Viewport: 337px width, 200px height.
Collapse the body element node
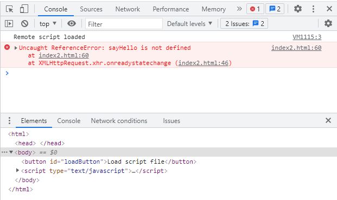click(11, 152)
